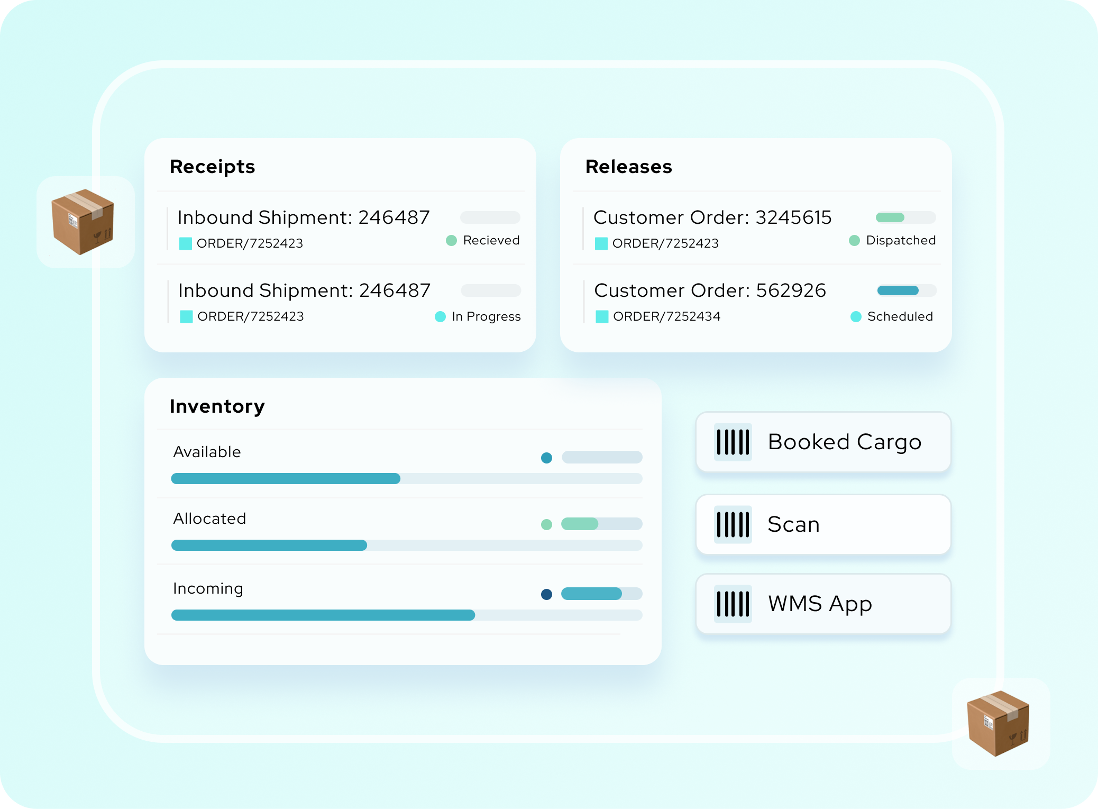Image resolution: width=1098 pixels, height=809 pixels.
Task: Click the barcode icon beside WMS App
Action: [x=733, y=604]
